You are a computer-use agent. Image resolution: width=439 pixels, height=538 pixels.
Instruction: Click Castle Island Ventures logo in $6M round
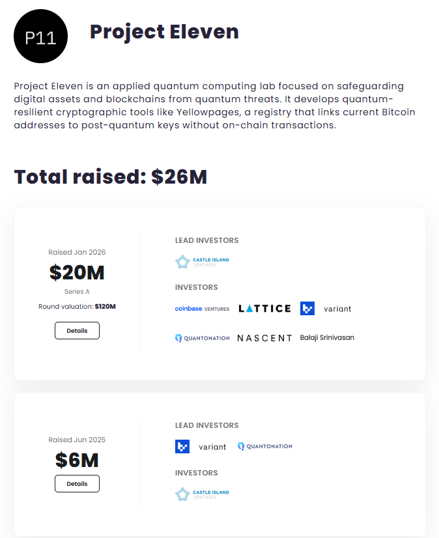tap(202, 494)
